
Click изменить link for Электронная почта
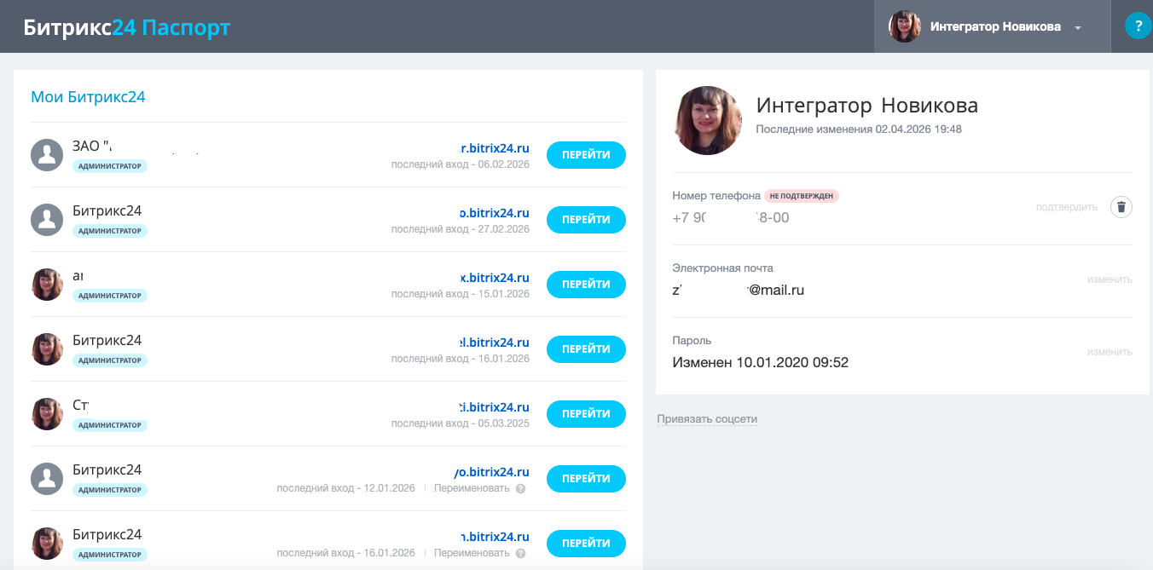coord(1110,279)
